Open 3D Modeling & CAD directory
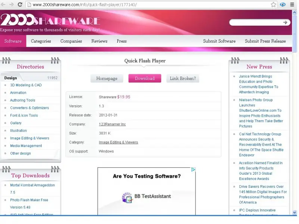Screen dimensions: 299x224 pyautogui.click(x=26, y=85)
